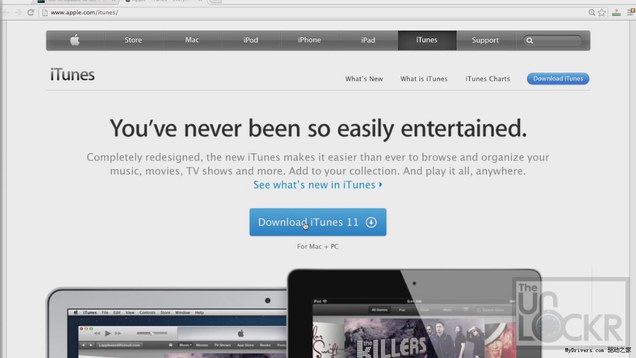This screenshot has height=358, width=636.
Task: Click the "For Mac + PC" text
Action: click(318, 247)
